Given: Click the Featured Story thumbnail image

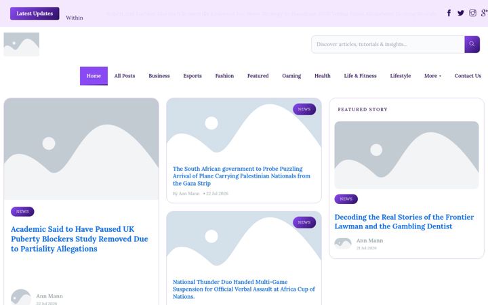Looking at the screenshot, I should pos(407,155).
